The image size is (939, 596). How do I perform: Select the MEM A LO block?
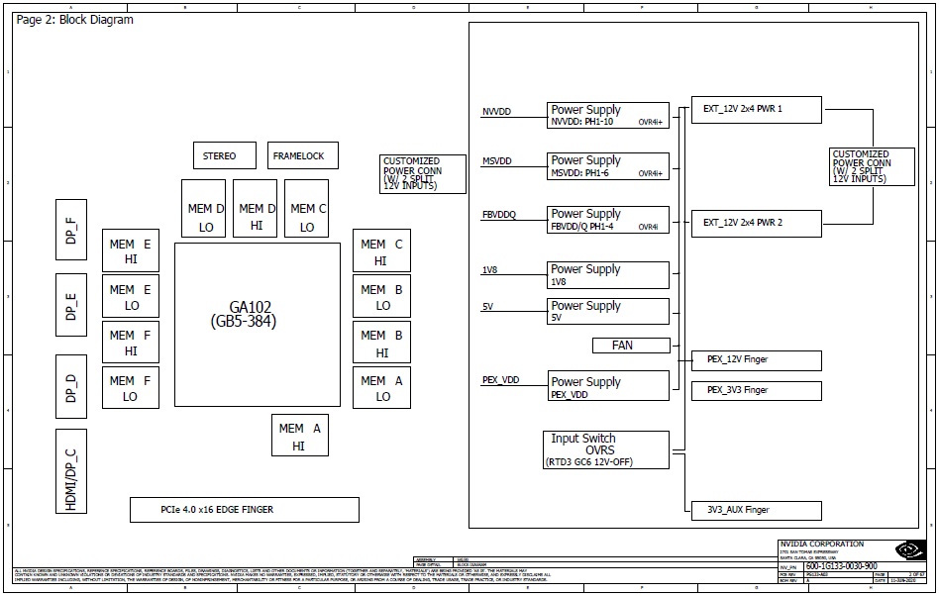381,388
